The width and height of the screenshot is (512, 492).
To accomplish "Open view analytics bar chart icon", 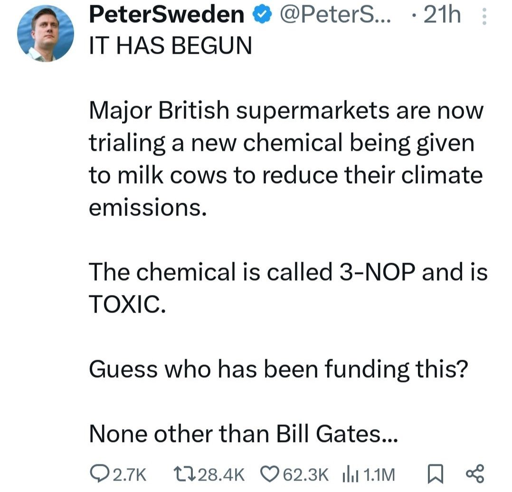I will point(349,473).
